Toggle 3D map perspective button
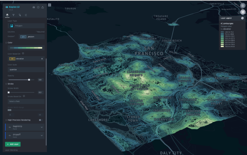This screenshot has width=247, height=155. click(x=243, y=12)
